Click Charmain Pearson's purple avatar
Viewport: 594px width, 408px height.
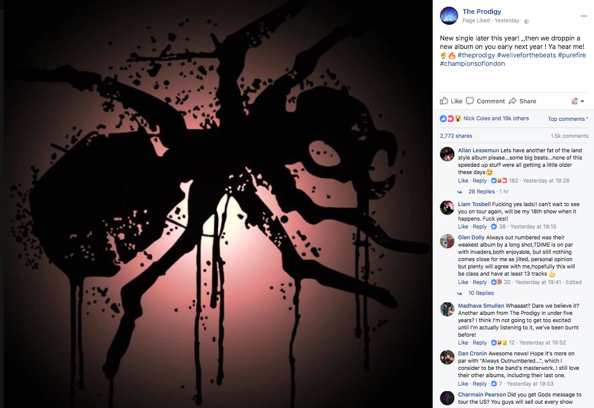tap(447, 398)
